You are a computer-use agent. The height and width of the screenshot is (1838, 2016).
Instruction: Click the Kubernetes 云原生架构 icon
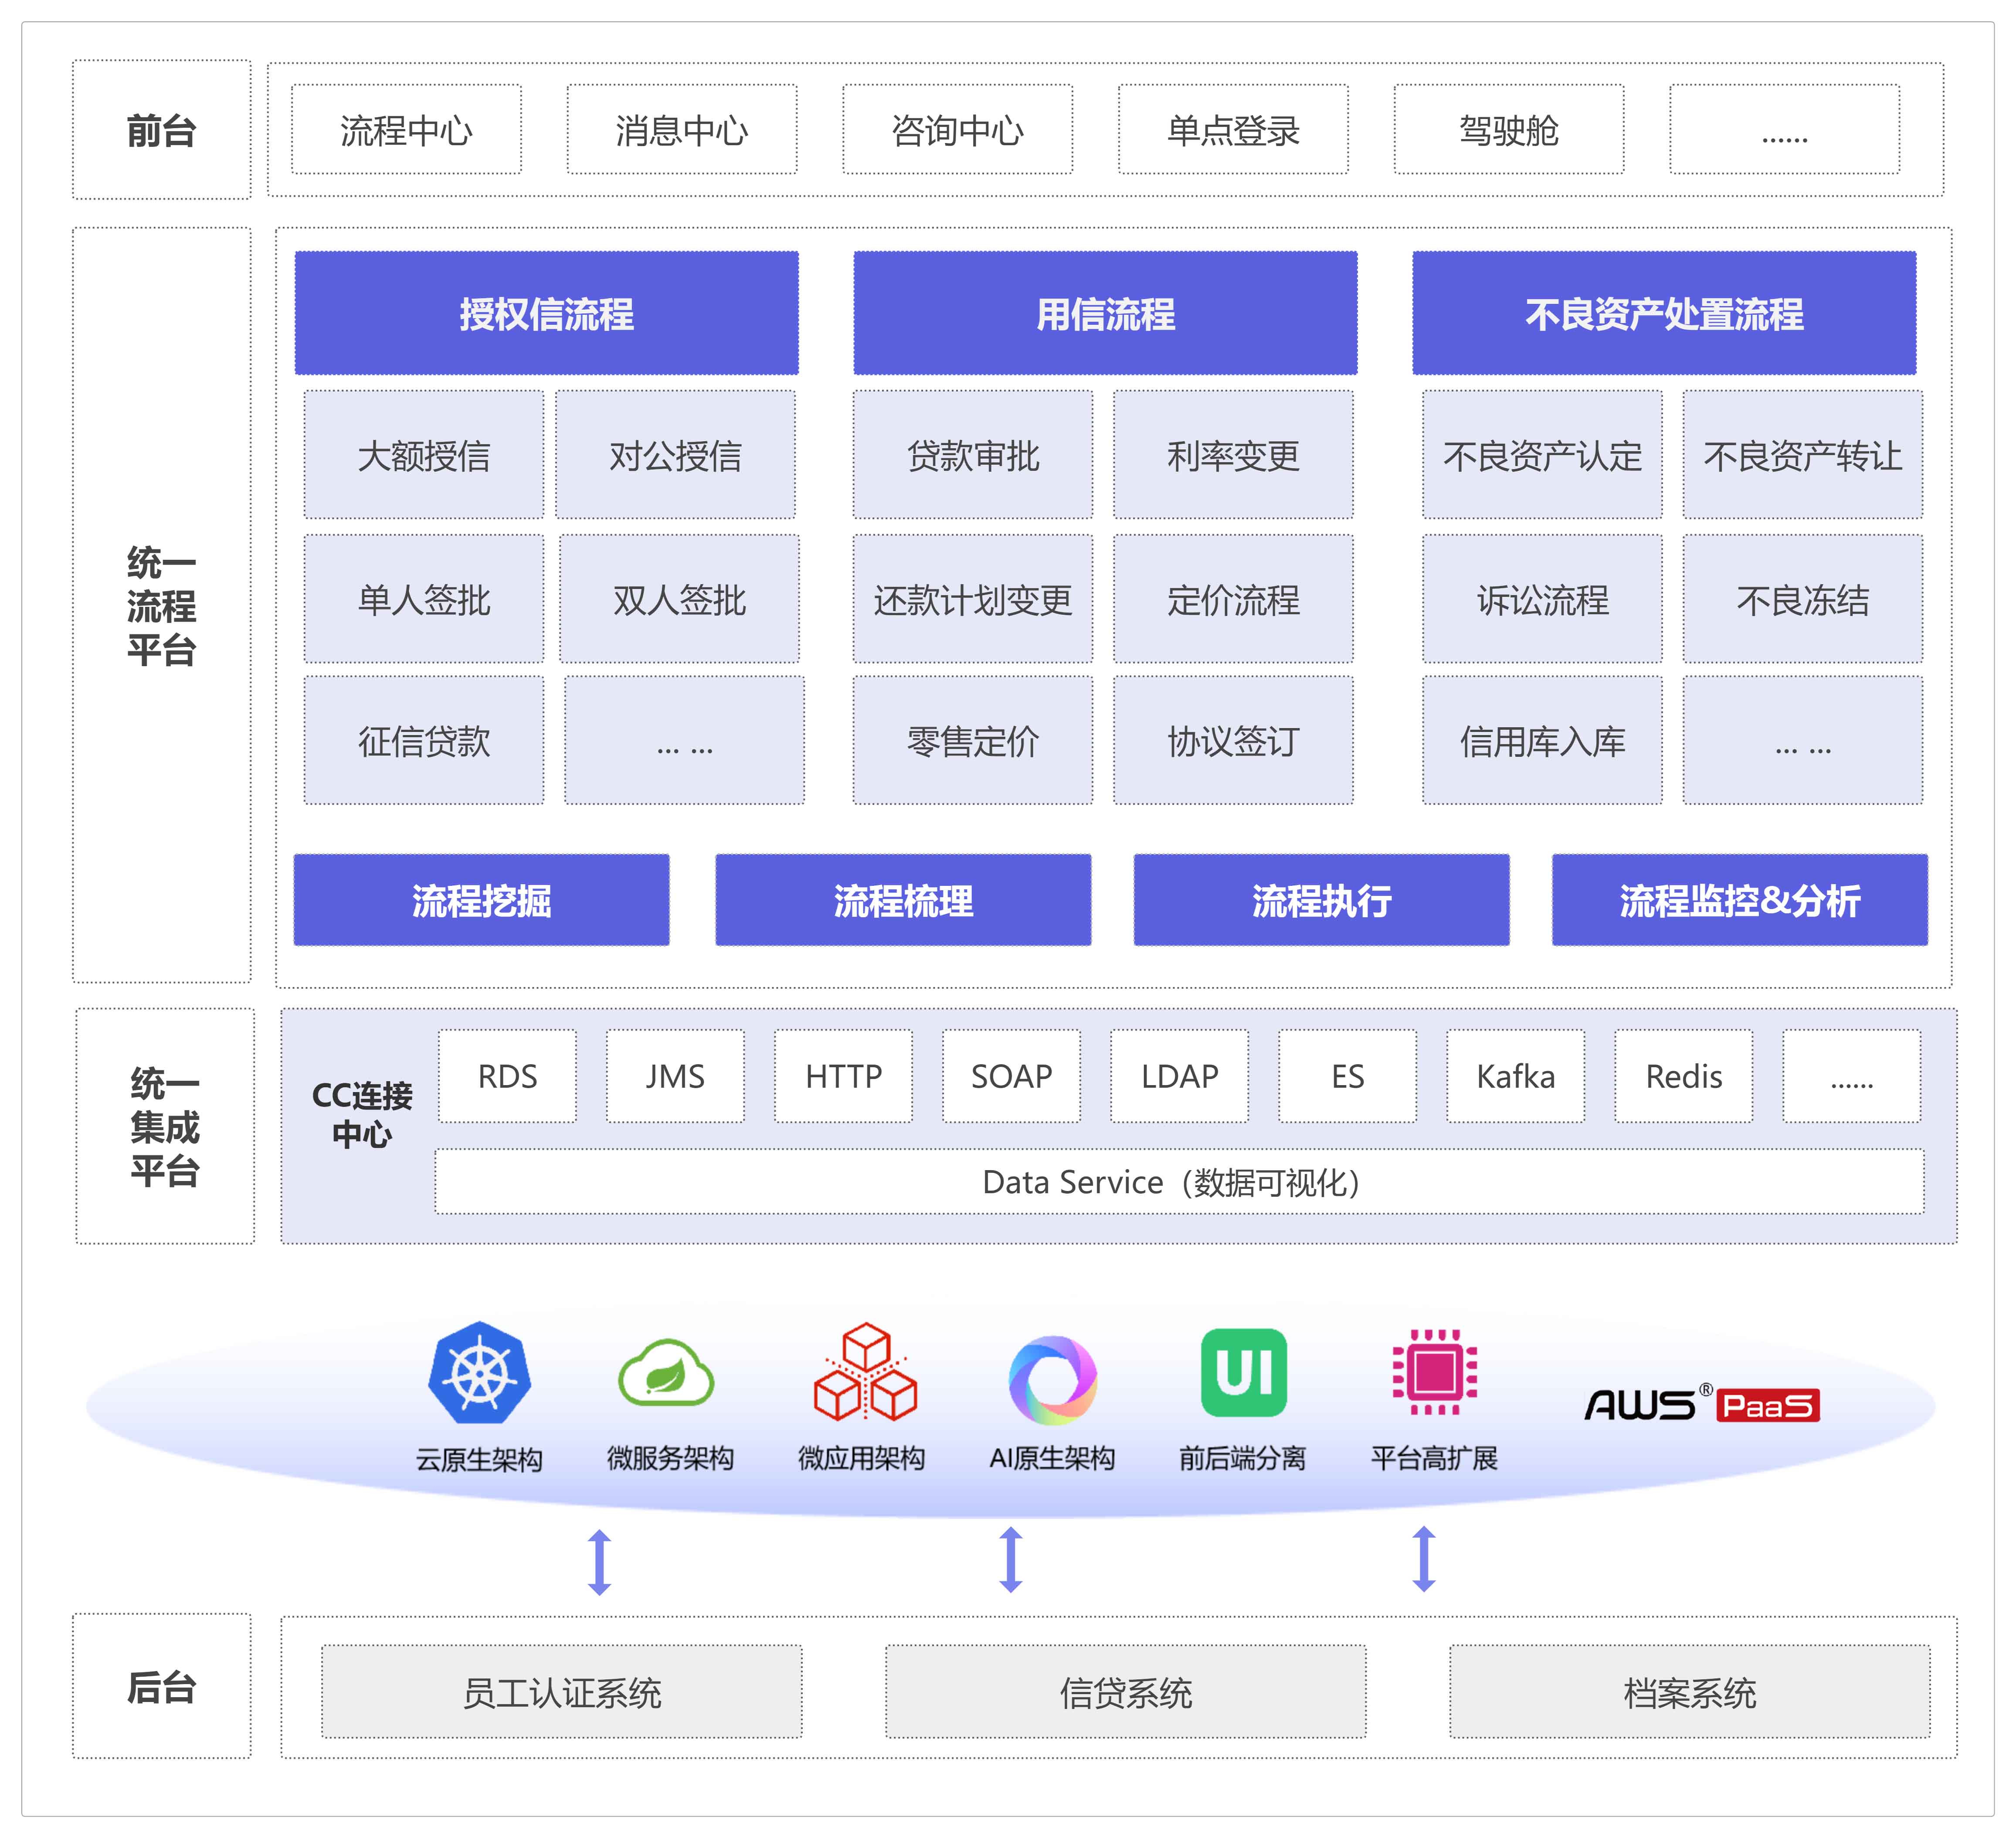(479, 1373)
